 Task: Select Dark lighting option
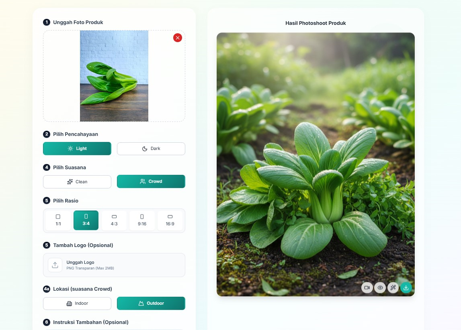[x=151, y=148]
